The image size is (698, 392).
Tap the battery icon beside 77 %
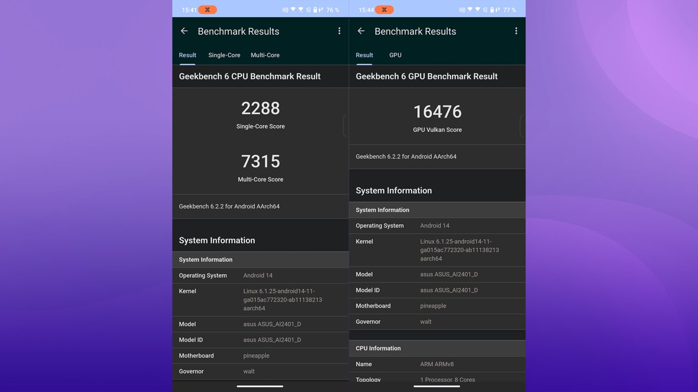point(492,10)
